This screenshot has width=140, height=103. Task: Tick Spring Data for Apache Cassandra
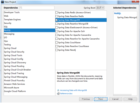56,35
